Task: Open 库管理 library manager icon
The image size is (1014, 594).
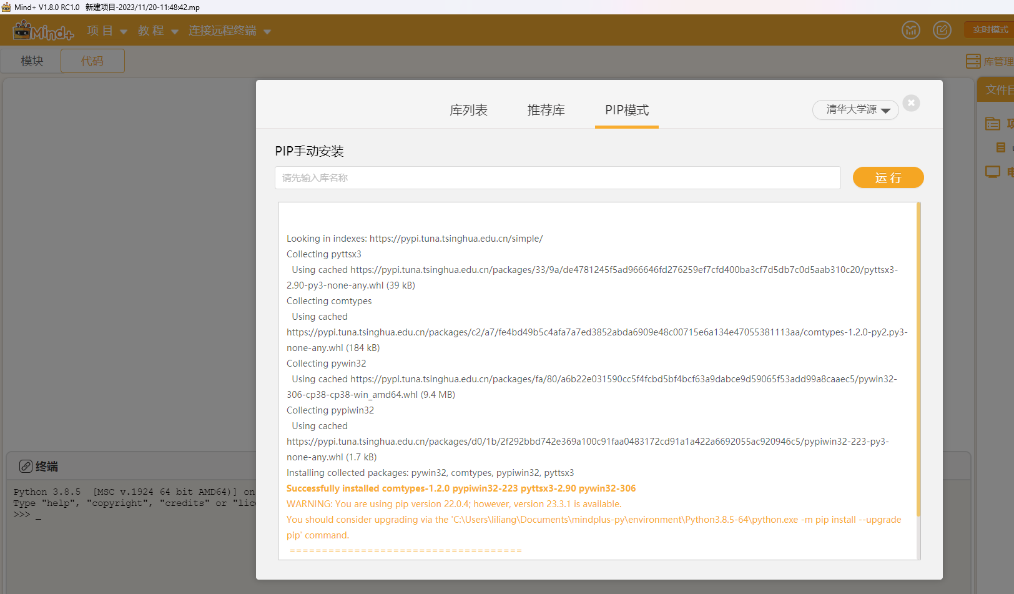Action: [973, 61]
